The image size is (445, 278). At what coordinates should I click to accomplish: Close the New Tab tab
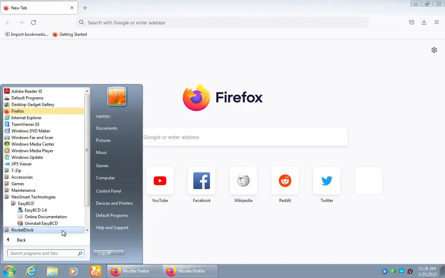coord(72,8)
